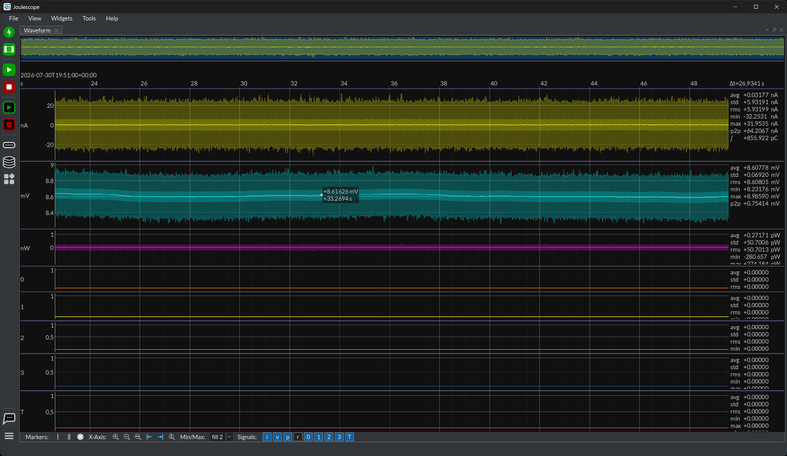Image resolution: width=787 pixels, height=456 pixels.
Task: Click the outlined red stop record icon
Action: point(9,125)
